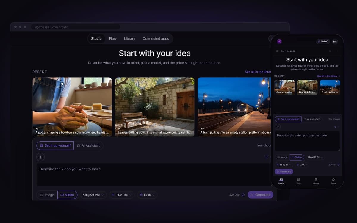
Task: Open the Kling O3 Pro model dropdown on phone
Action: (315, 157)
